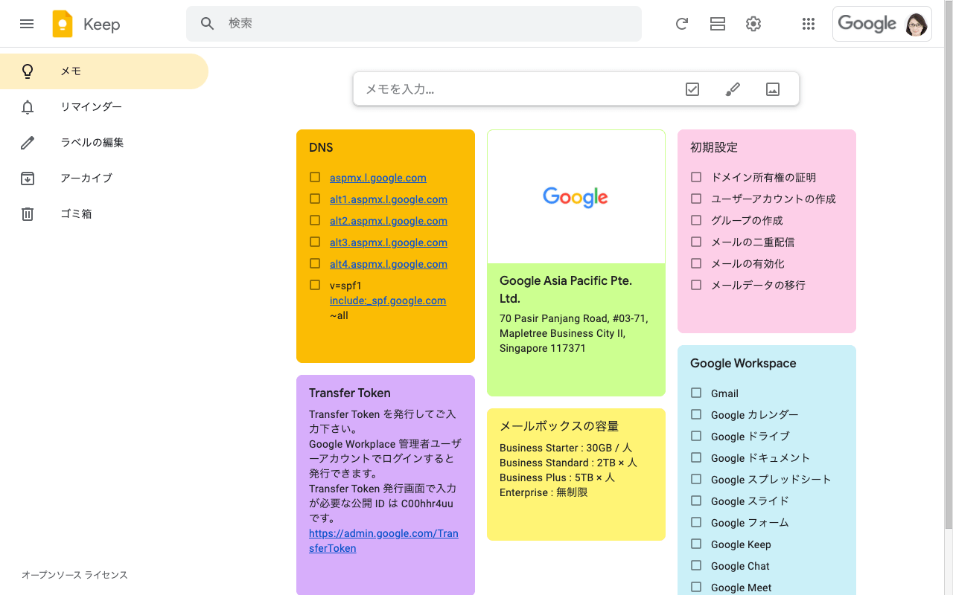Screen dimensions: 953x595
Task: Focus the 検索 search field
Action: (x=414, y=24)
